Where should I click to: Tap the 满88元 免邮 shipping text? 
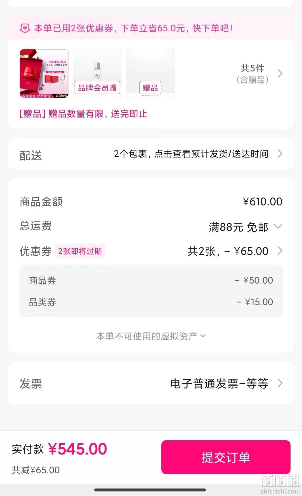pyautogui.click(x=239, y=227)
